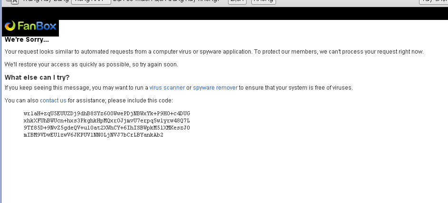Click the code line starting "xhkXFUhBWUcn"
This screenshot has width=448, height=203.
click(107, 120)
